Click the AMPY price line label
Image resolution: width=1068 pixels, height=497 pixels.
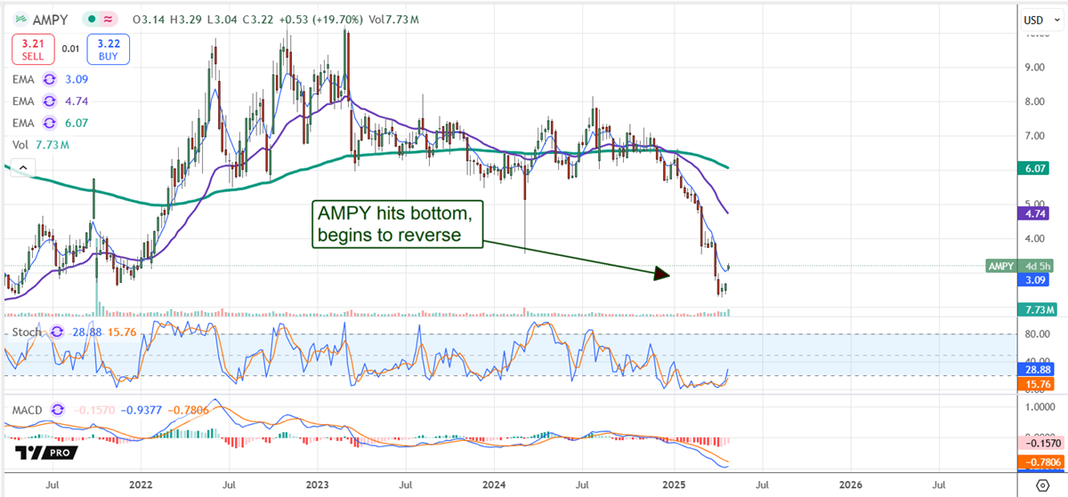click(1002, 265)
